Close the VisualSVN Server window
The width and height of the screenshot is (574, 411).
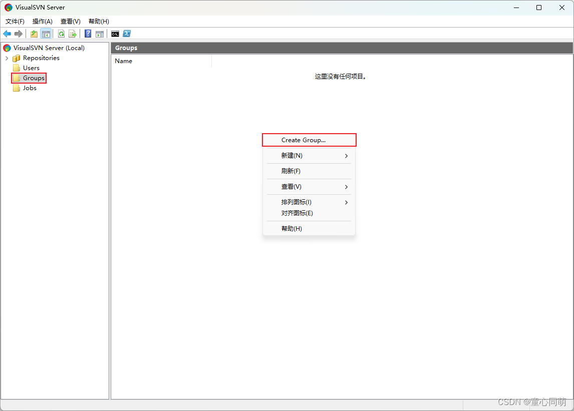tap(562, 8)
